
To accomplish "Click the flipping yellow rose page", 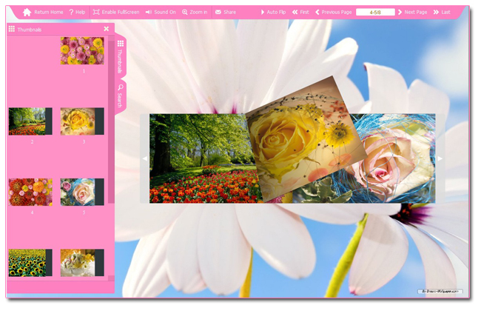I will point(305,138).
